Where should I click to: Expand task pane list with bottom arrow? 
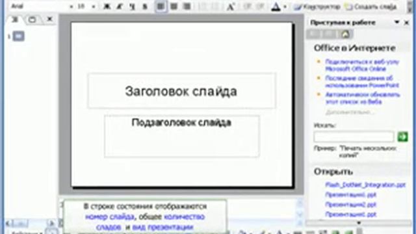359,223
